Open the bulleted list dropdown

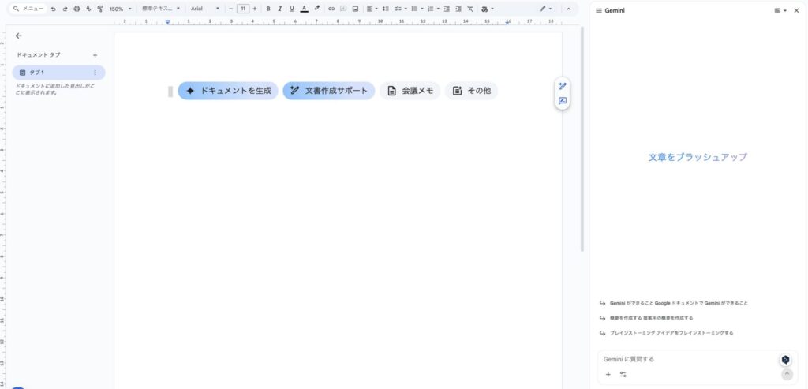click(417, 9)
